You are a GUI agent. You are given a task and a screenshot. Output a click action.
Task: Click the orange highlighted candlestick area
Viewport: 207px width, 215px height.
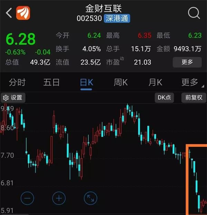(x=196, y=179)
